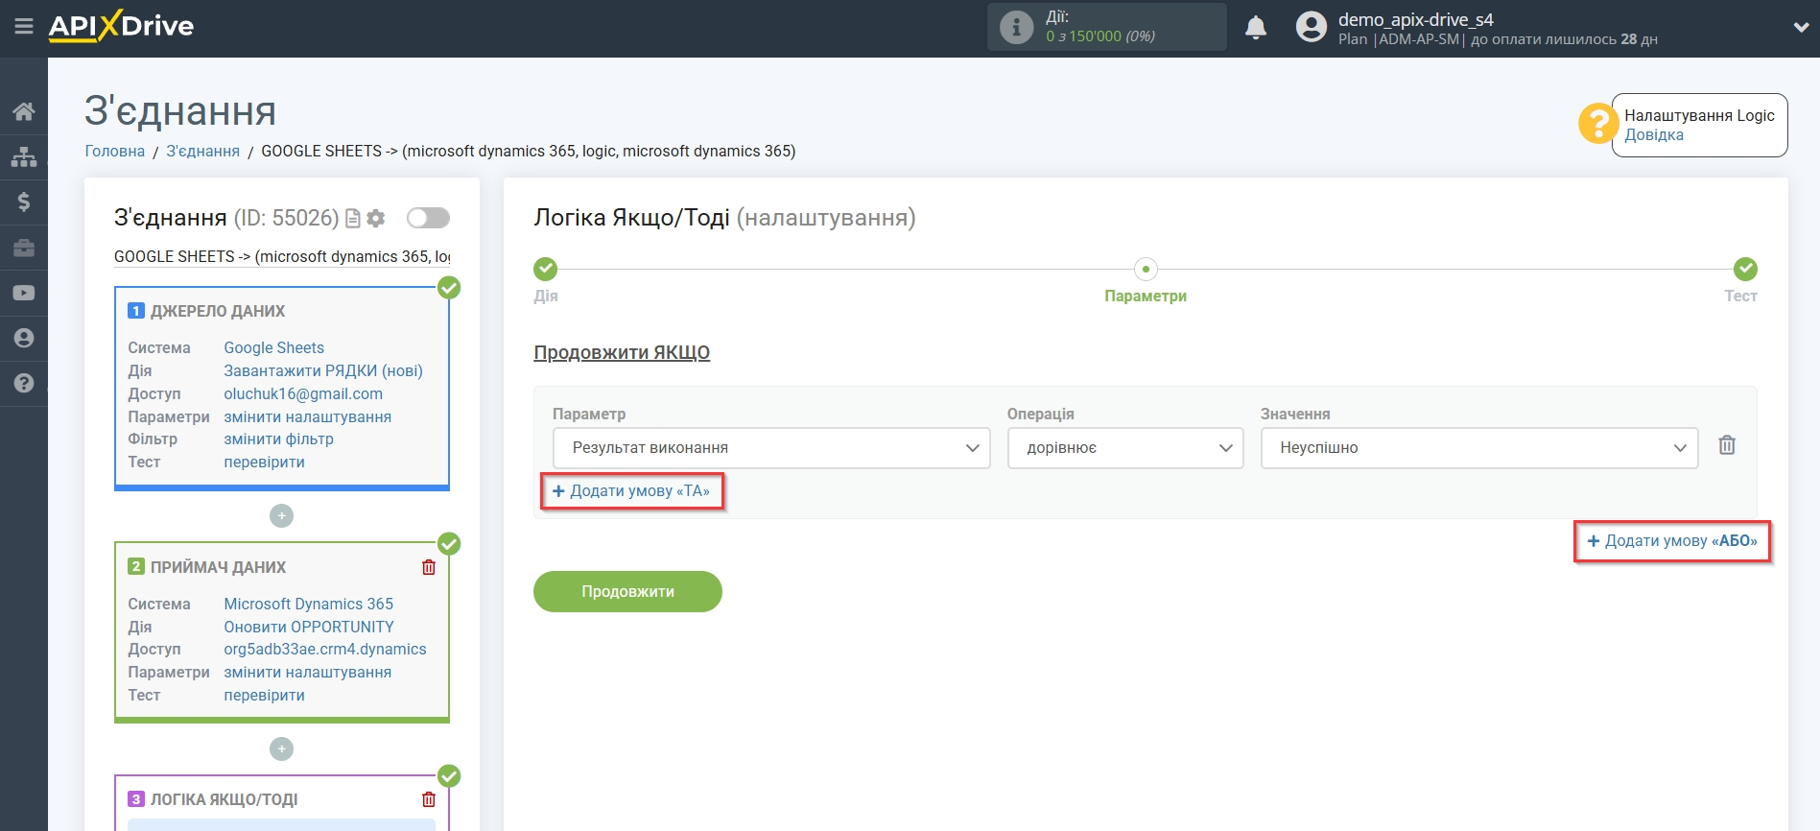Open the Home sidebar icon
Viewport: 1820px width, 831px height.
[24, 111]
